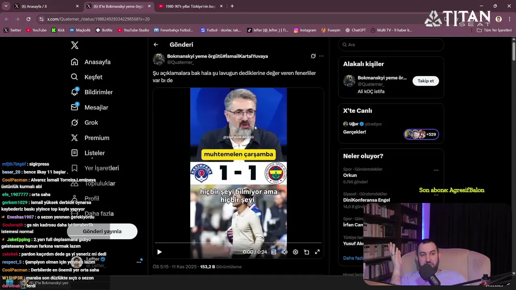Toggle video captions CC
Screen dimensions: 516x290
click(274, 252)
